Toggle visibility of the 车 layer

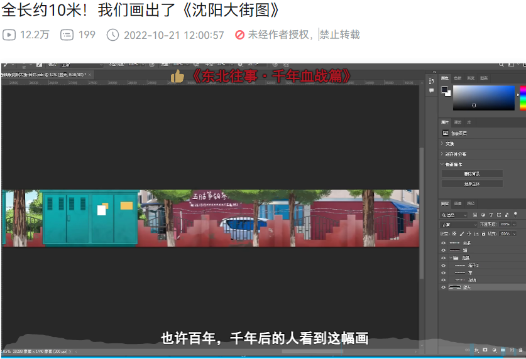pos(444,272)
